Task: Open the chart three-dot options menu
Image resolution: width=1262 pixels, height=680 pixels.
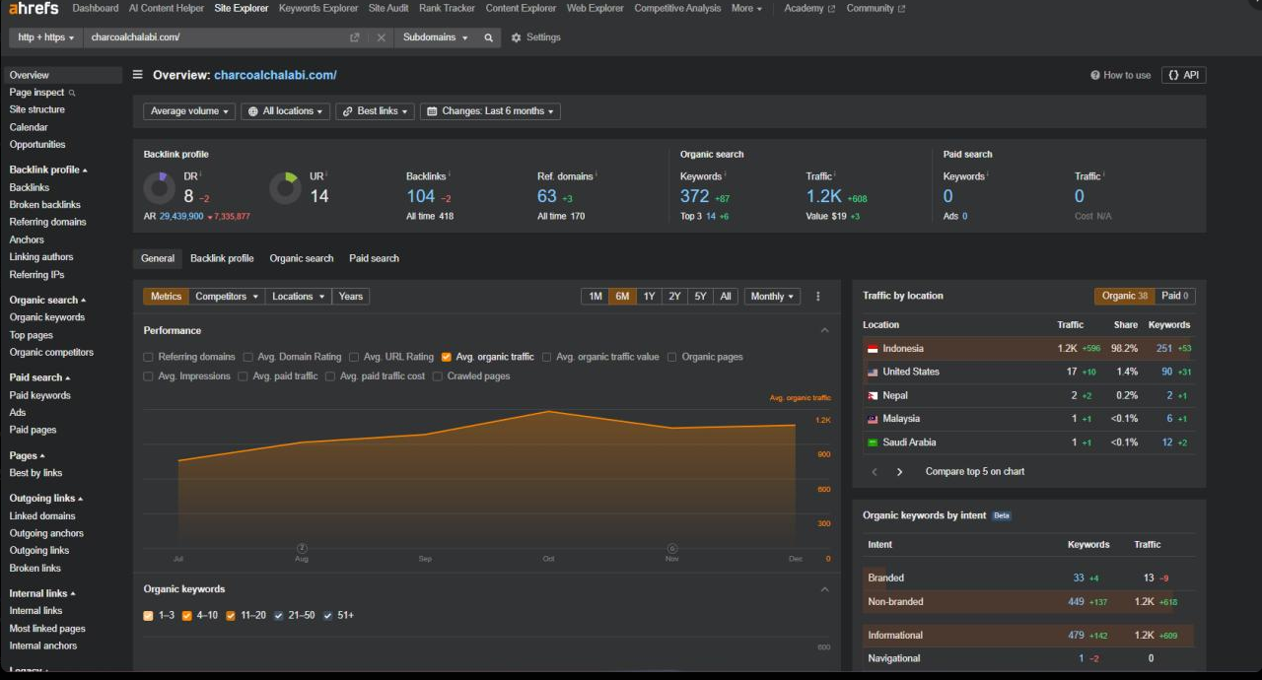Action: tap(818, 297)
